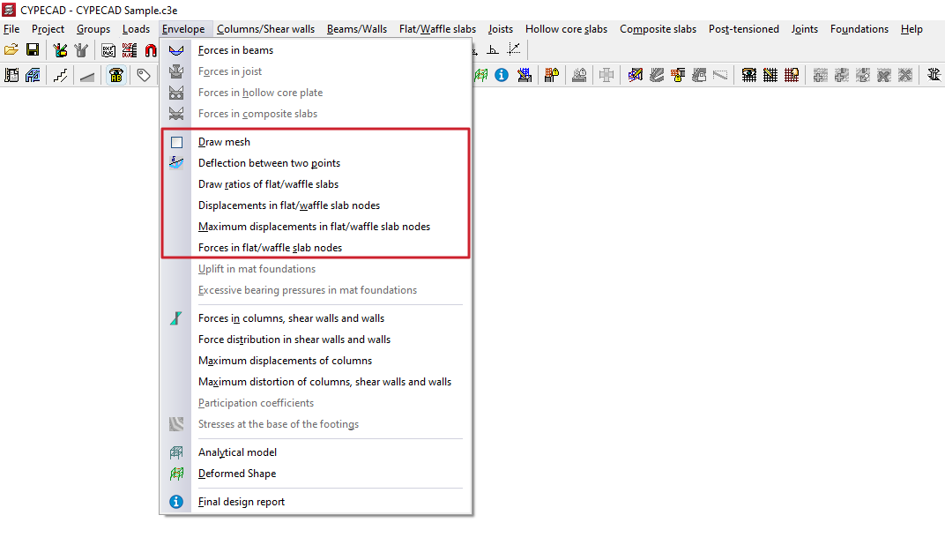Click greyed Uplift in mat foundations entry
The image size is (945, 545).
tap(316, 269)
